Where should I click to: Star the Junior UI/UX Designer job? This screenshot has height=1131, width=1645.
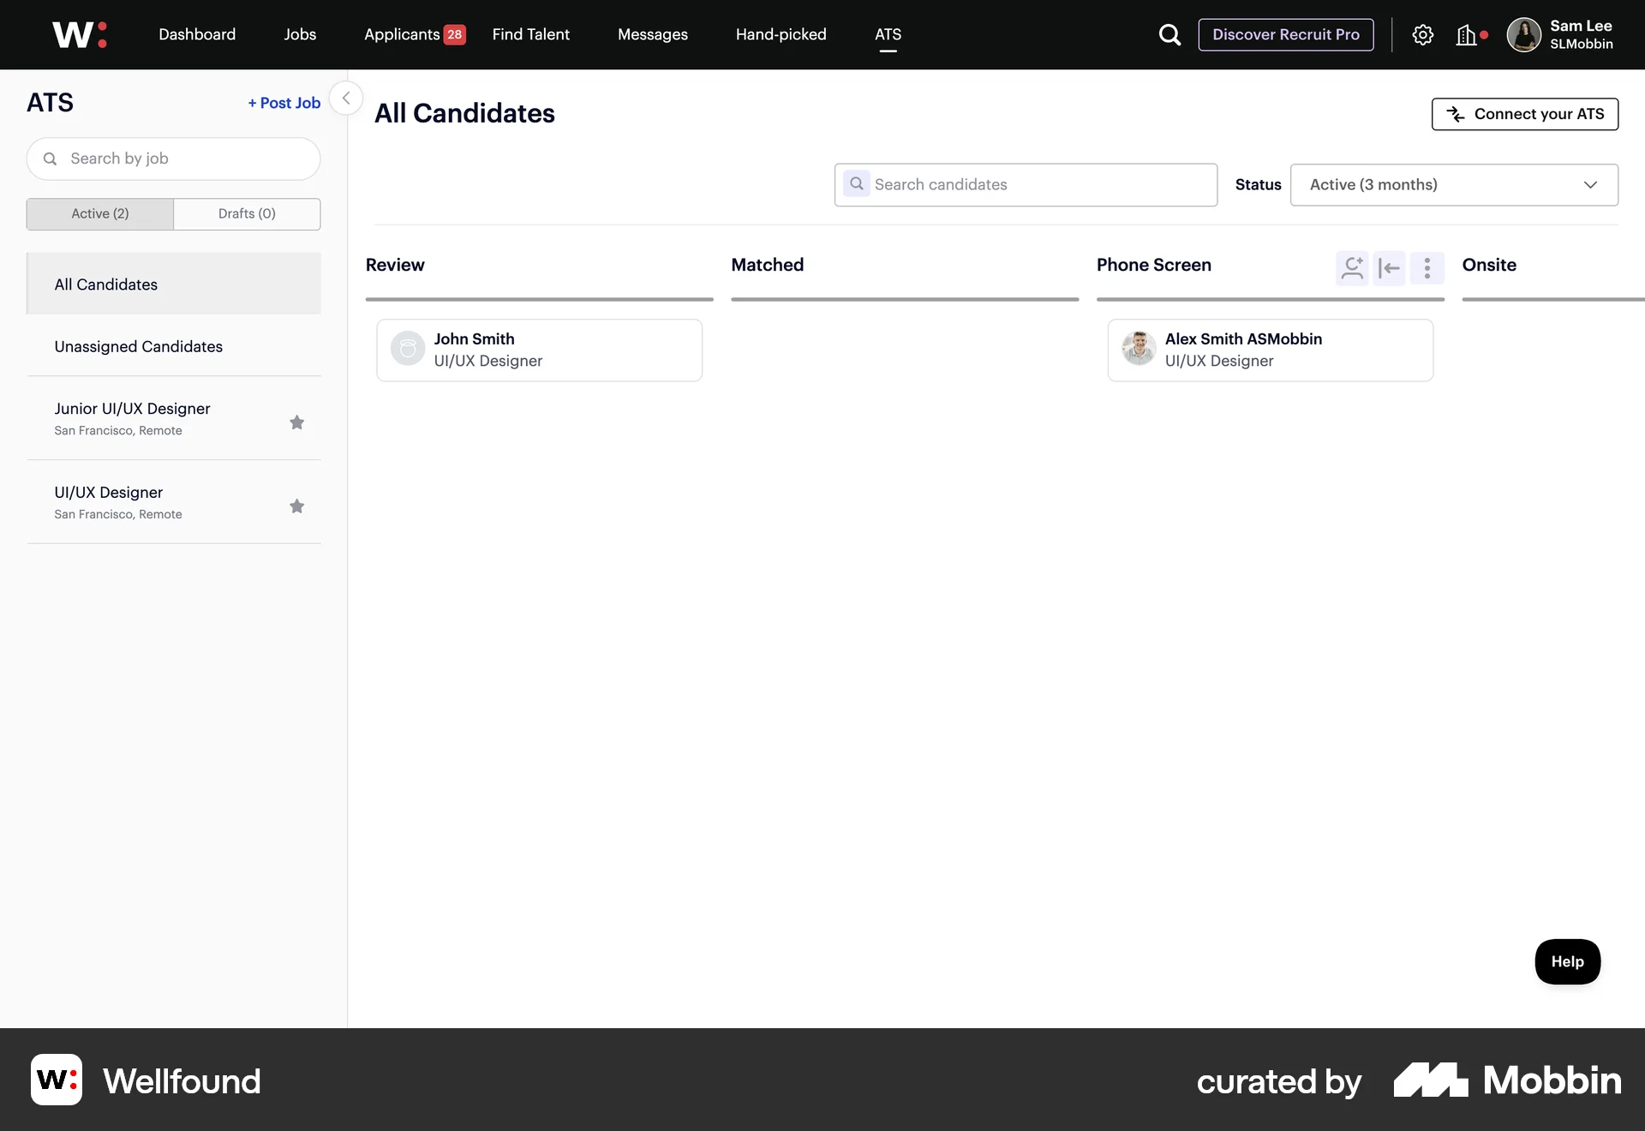click(296, 422)
